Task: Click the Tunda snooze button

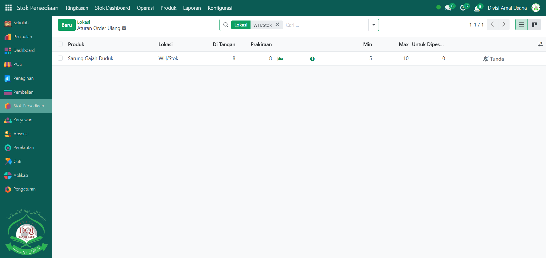Action: point(493,59)
